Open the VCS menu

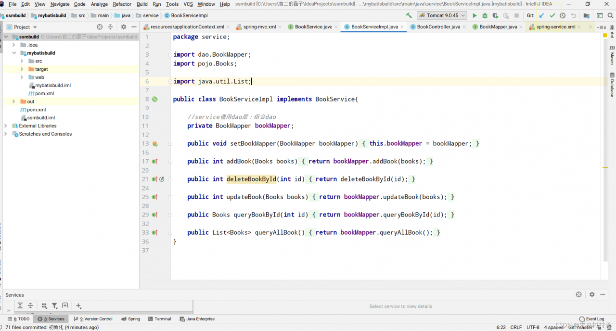[x=188, y=4]
